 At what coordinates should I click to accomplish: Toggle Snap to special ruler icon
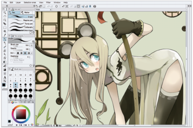click(x=86, y=6)
